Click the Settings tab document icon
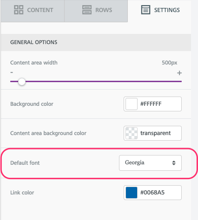 (x=145, y=10)
